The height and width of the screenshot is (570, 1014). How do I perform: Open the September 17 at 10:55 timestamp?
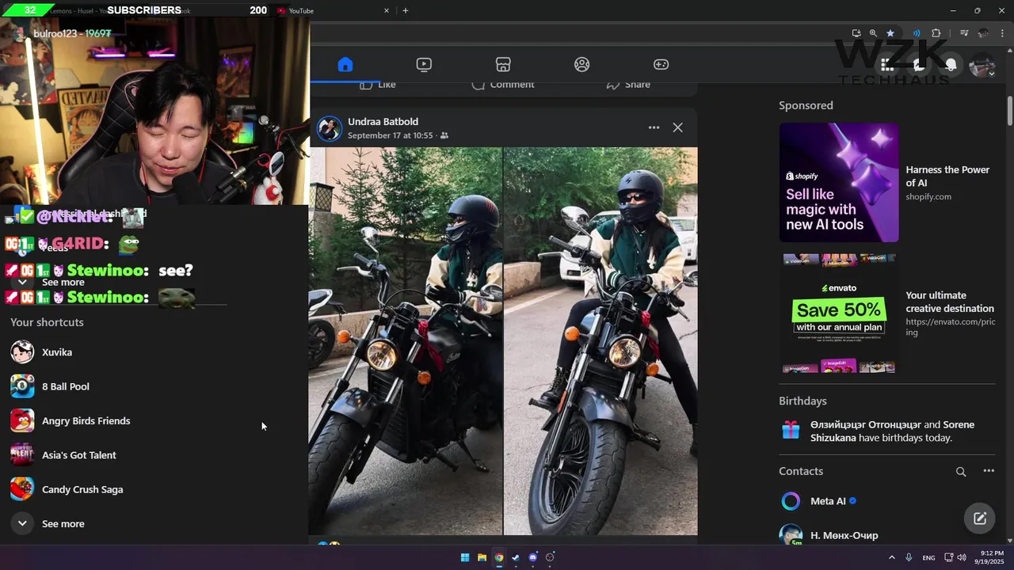pos(390,135)
